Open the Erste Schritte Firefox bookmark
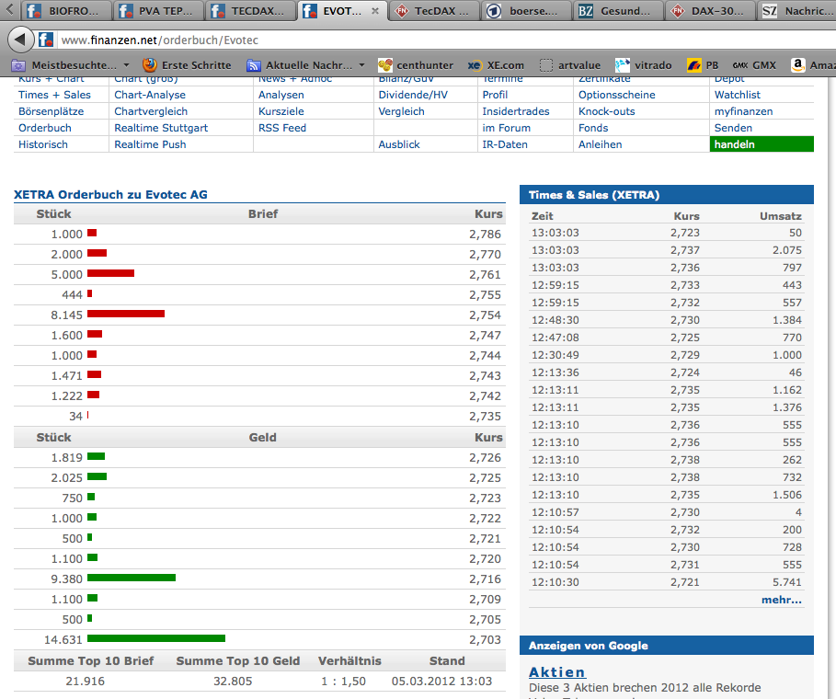 (x=187, y=65)
